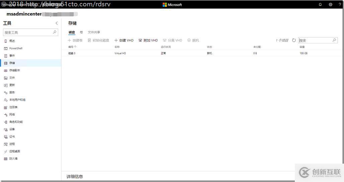Screen dimensions: 344x182
Task: Open the 网络 network icon
Action: pos(6,115)
